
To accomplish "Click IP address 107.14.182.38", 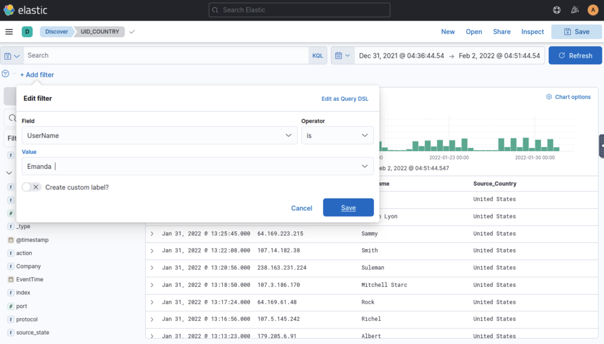I will click(x=278, y=250).
